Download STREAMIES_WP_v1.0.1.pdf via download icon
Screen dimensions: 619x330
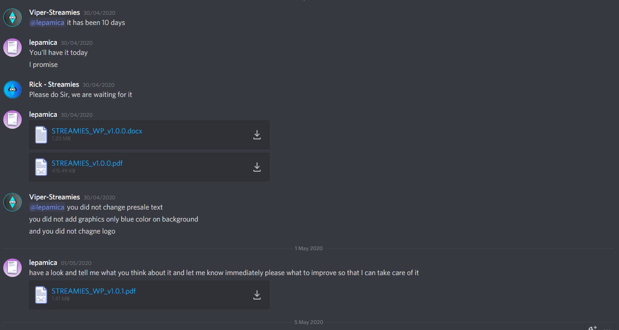pyautogui.click(x=257, y=295)
